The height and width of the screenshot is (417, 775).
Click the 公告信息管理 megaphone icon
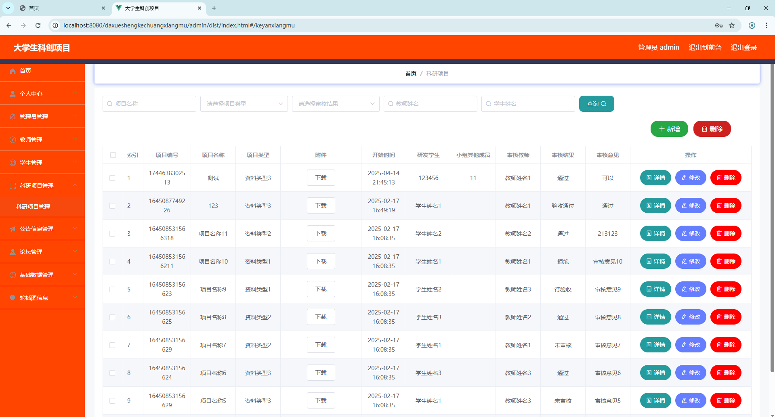(x=13, y=229)
